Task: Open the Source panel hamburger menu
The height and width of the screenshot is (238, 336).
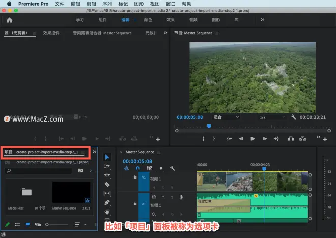Action: tap(34, 33)
